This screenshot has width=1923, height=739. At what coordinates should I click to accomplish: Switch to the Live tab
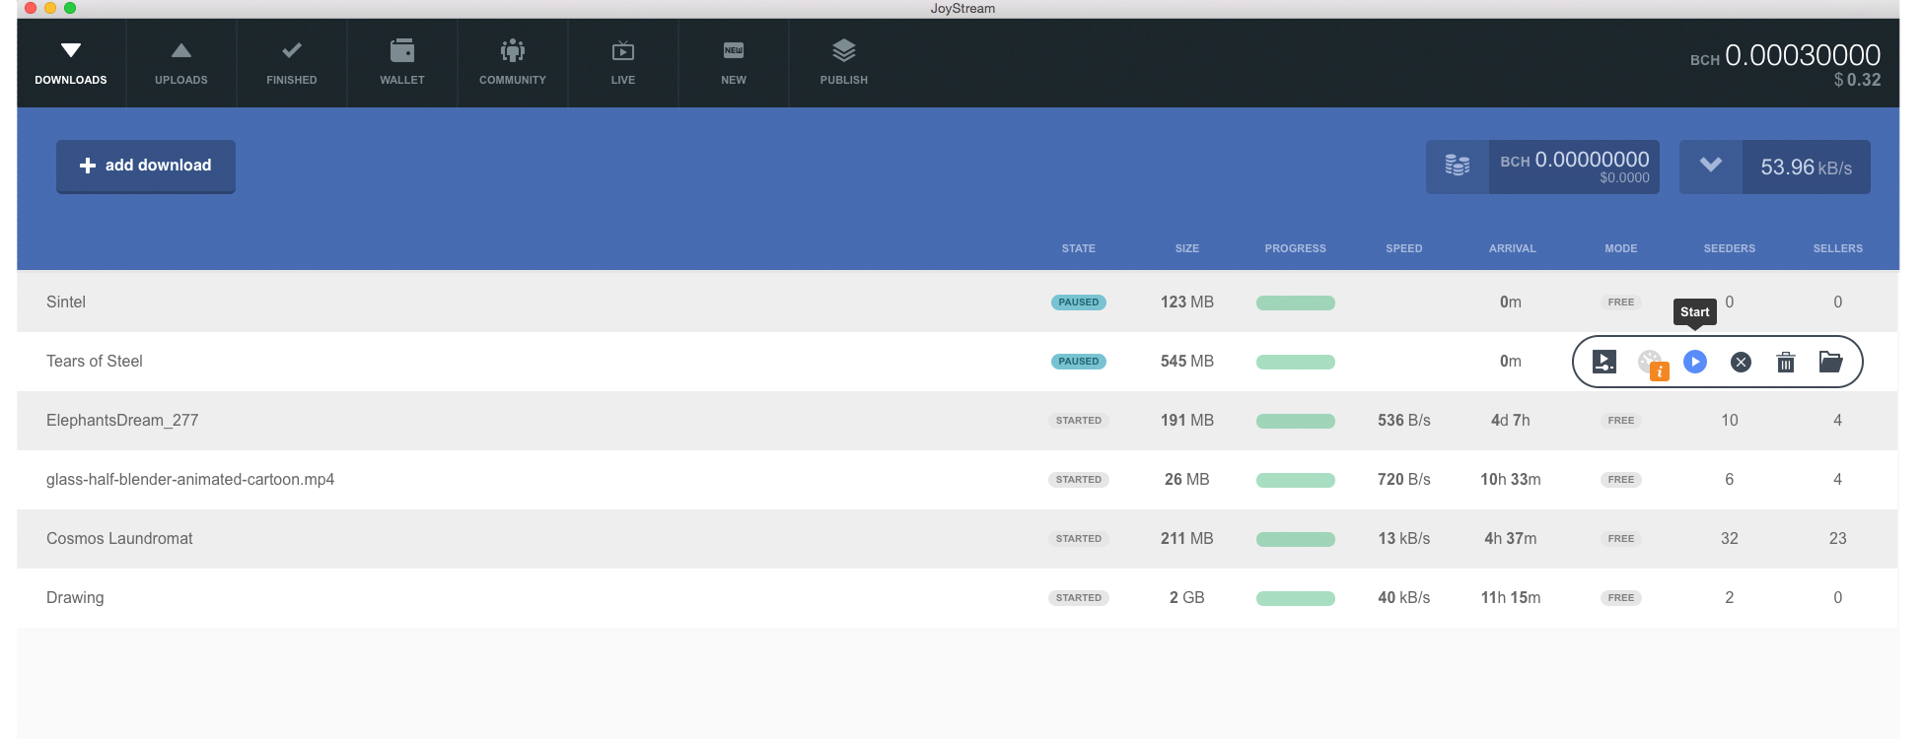click(x=623, y=63)
